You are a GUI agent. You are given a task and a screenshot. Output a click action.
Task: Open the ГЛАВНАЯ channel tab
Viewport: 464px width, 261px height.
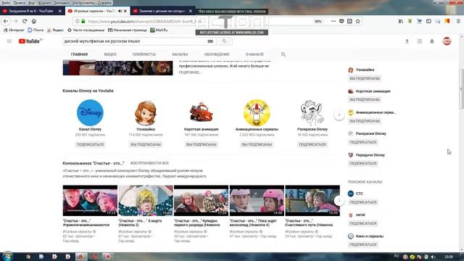[79, 54]
